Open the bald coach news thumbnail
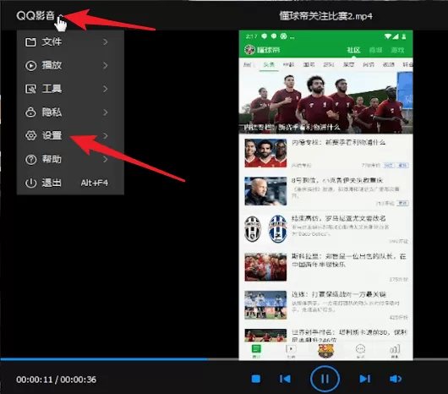Screen dimensions: 448x394 [x=265, y=191]
